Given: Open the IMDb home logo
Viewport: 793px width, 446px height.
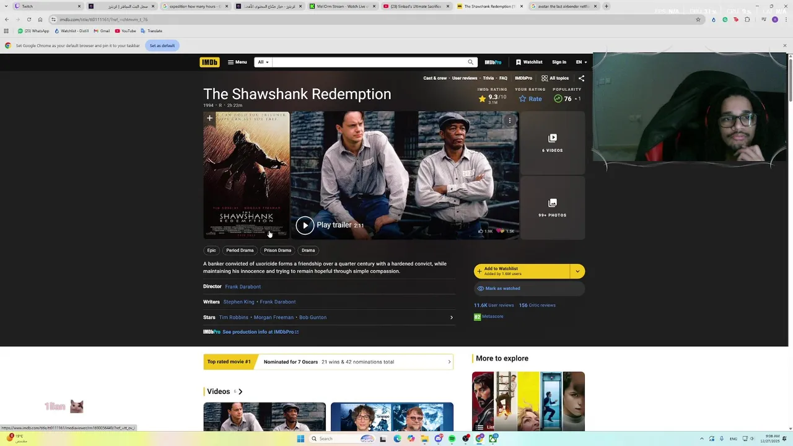Looking at the screenshot, I should pos(209,62).
